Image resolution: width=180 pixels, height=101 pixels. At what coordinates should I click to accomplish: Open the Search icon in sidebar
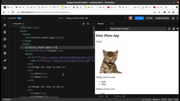pos(5,39)
